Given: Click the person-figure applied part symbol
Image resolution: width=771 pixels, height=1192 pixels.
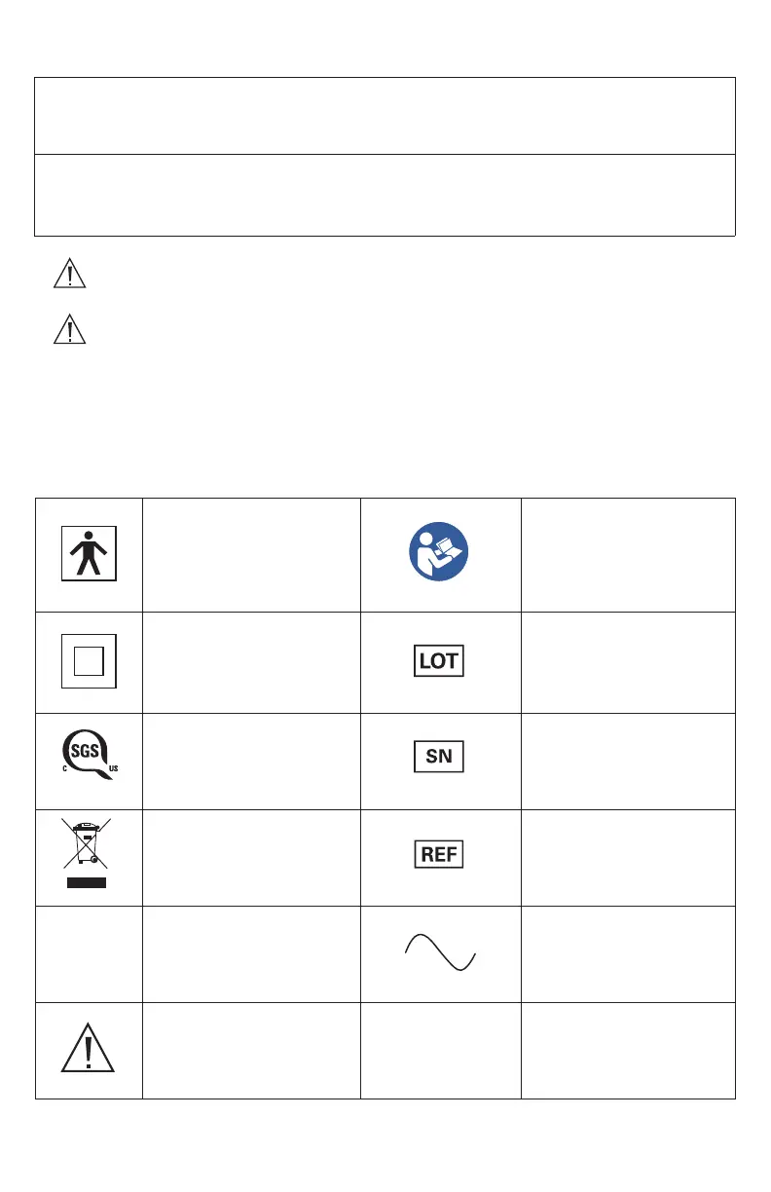Looking at the screenshot, I should coord(89,552).
